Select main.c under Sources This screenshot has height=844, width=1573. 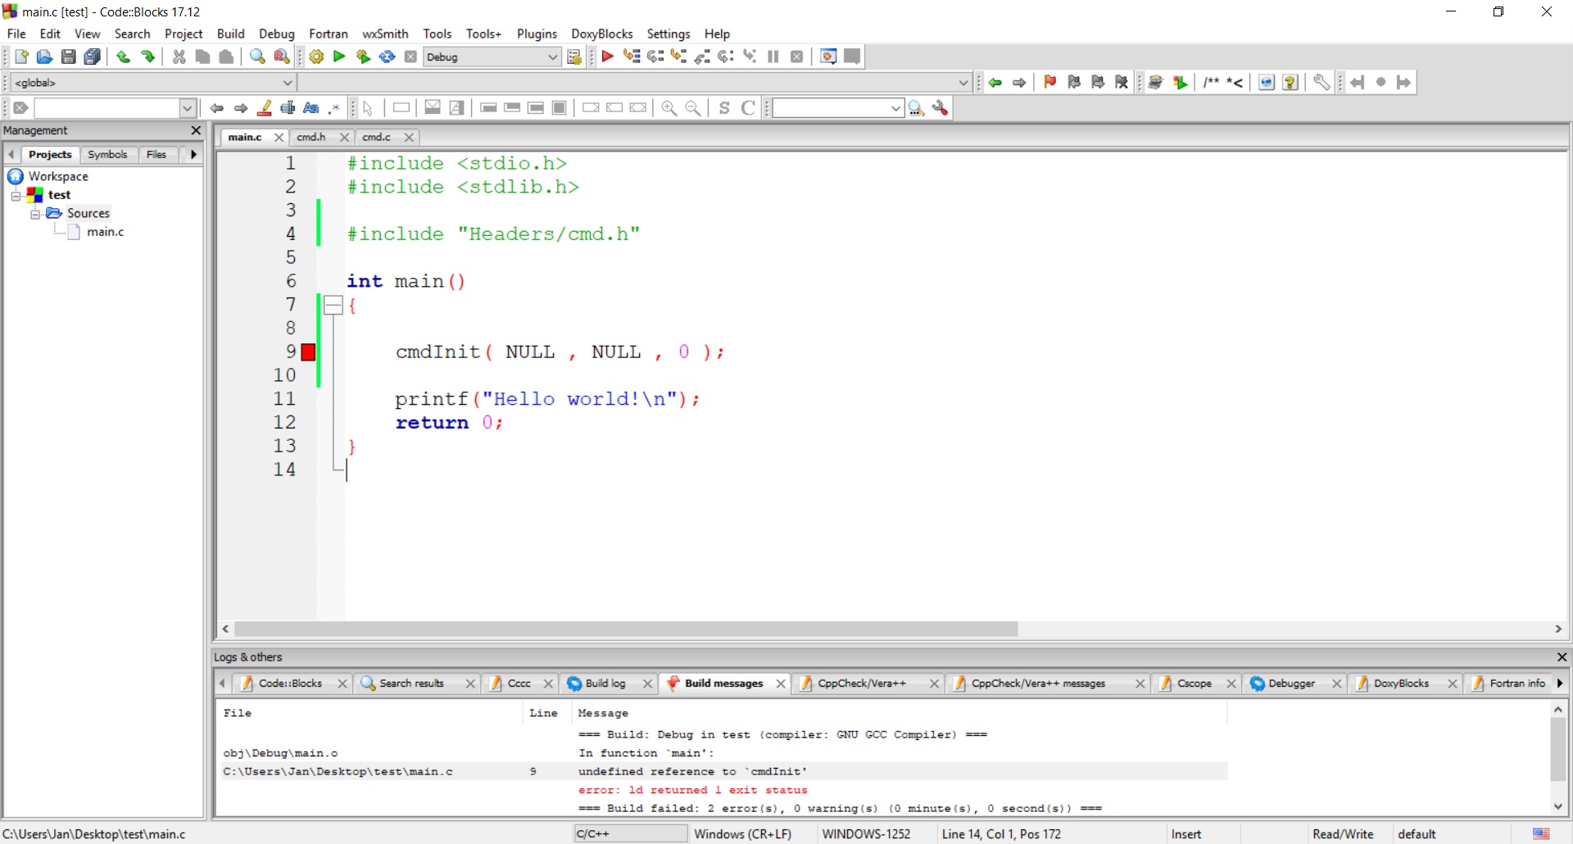tap(106, 232)
